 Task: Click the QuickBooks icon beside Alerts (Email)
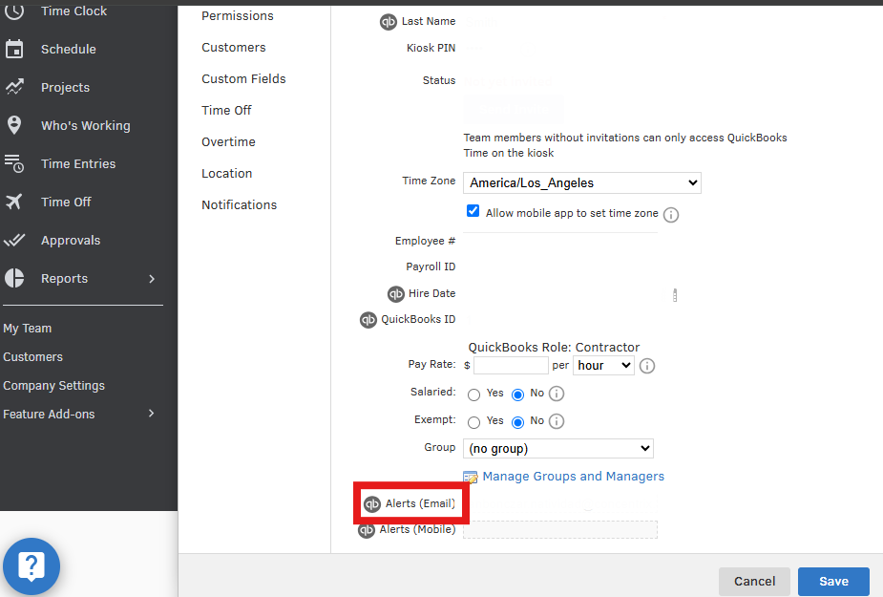372,504
